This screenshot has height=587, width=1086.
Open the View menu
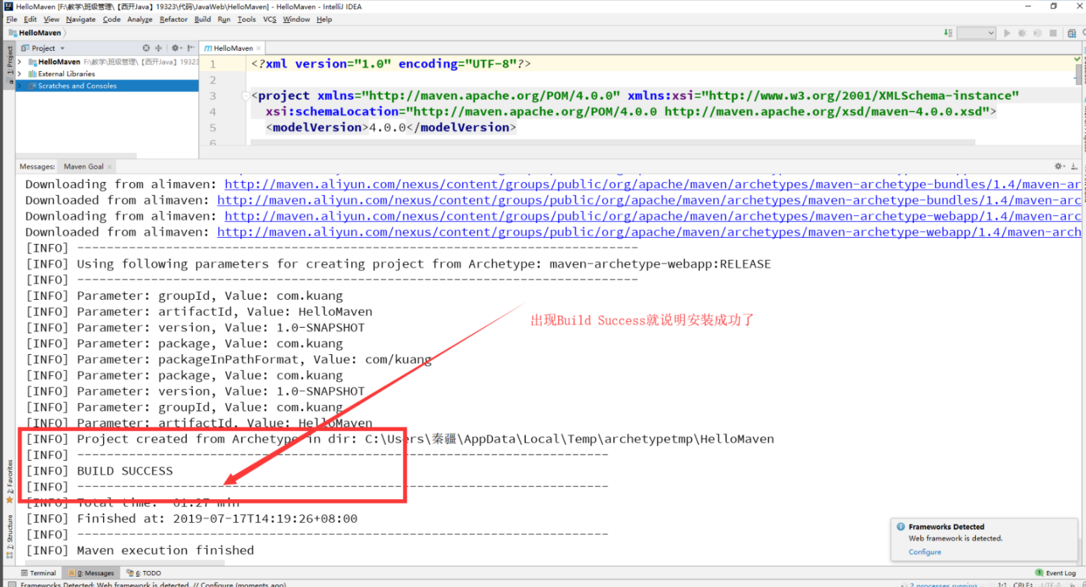click(52, 20)
